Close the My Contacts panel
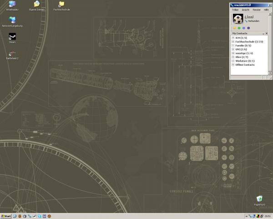 click(267, 33)
